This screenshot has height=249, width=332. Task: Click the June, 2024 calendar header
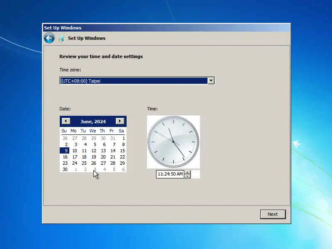pos(93,122)
